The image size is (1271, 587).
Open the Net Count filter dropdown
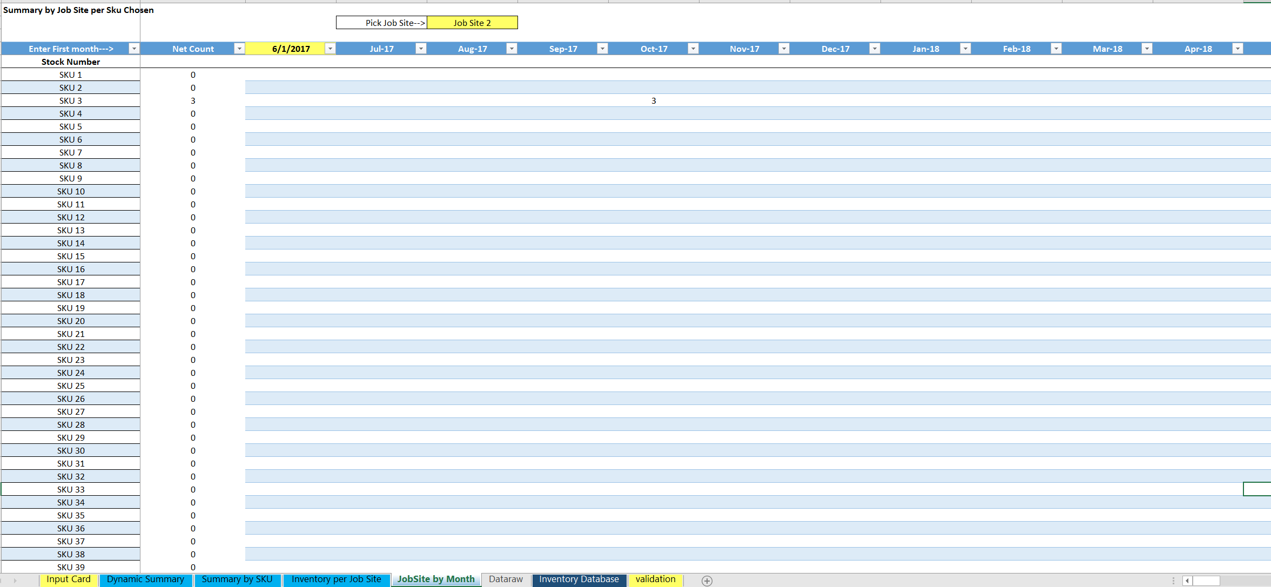pos(239,48)
